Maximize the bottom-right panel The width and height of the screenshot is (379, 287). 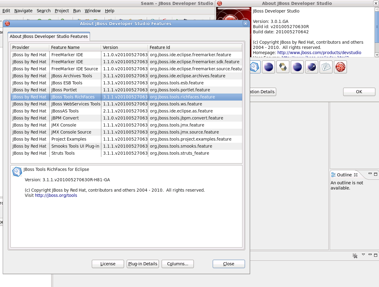tap(376, 255)
